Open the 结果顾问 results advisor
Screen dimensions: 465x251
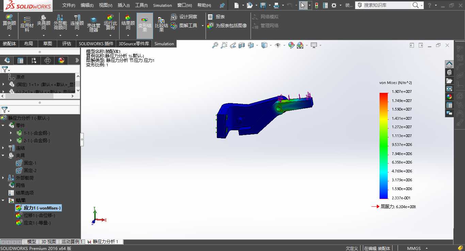coord(128,22)
